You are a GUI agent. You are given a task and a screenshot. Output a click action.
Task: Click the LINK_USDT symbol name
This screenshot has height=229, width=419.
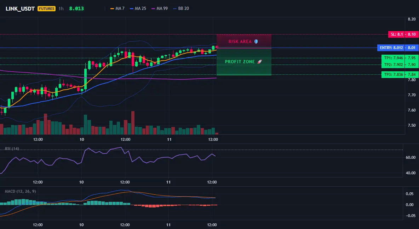(20, 8)
